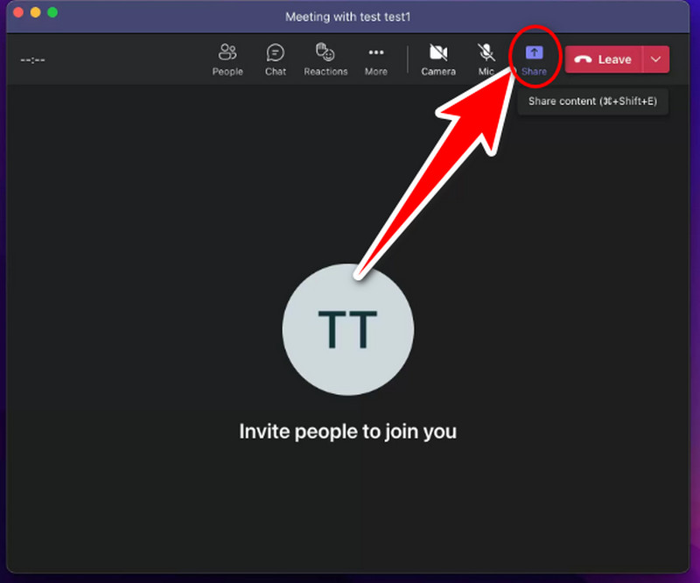Viewport: 700px width, 583px height.
Task: Open the People participants panel
Action: (227, 59)
